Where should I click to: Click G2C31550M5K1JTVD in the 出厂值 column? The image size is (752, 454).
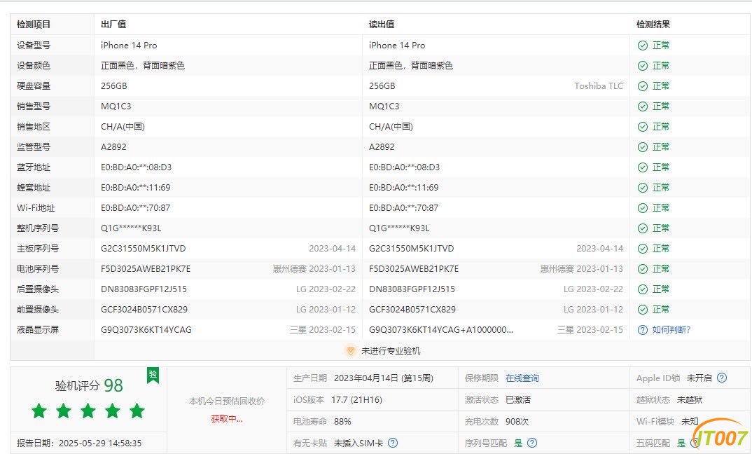tap(144, 249)
